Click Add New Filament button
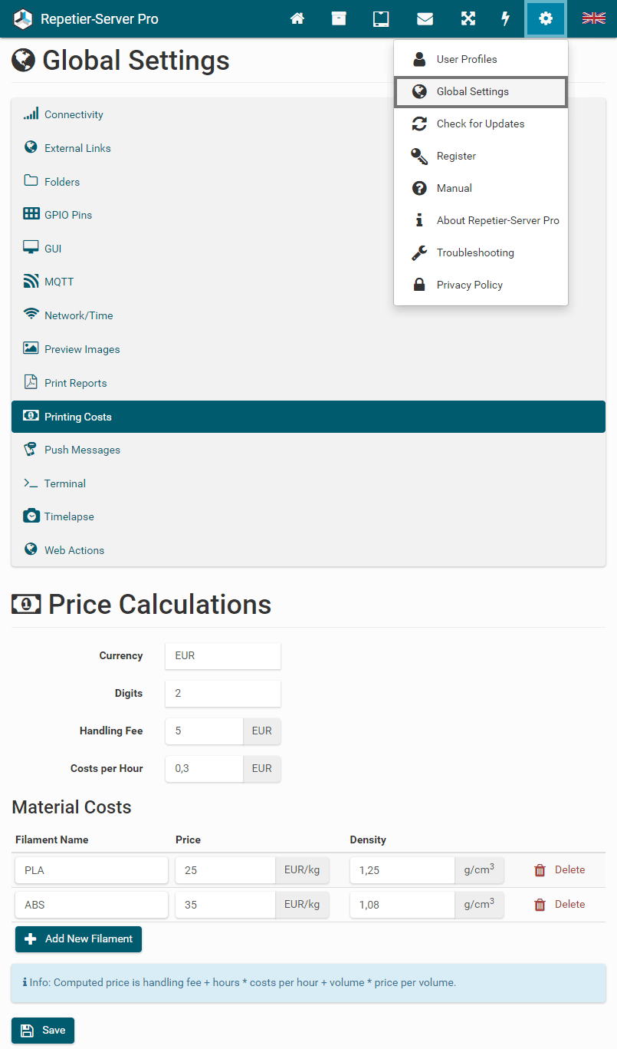 click(78, 938)
